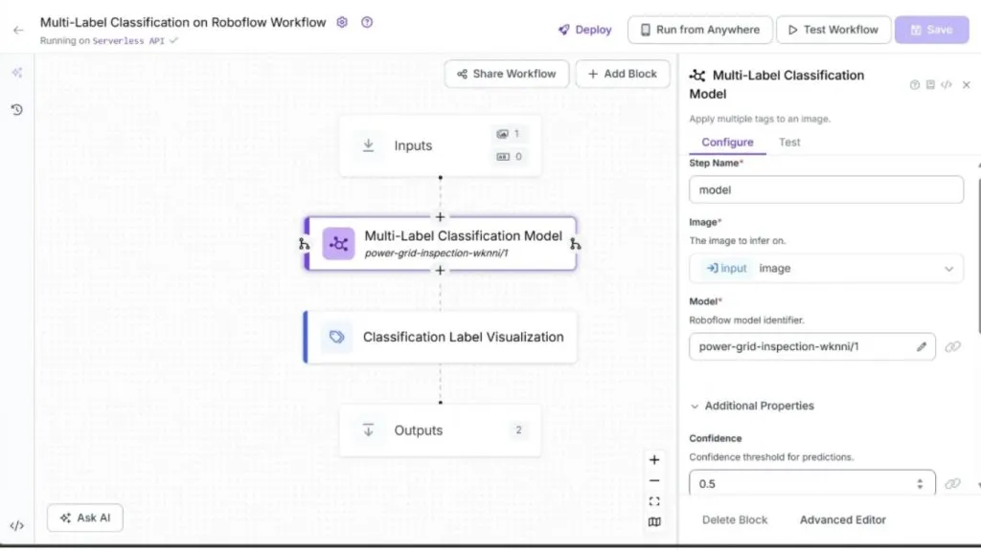Click Delete Block
The image size is (981, 551).
click(x=735, y=520)
